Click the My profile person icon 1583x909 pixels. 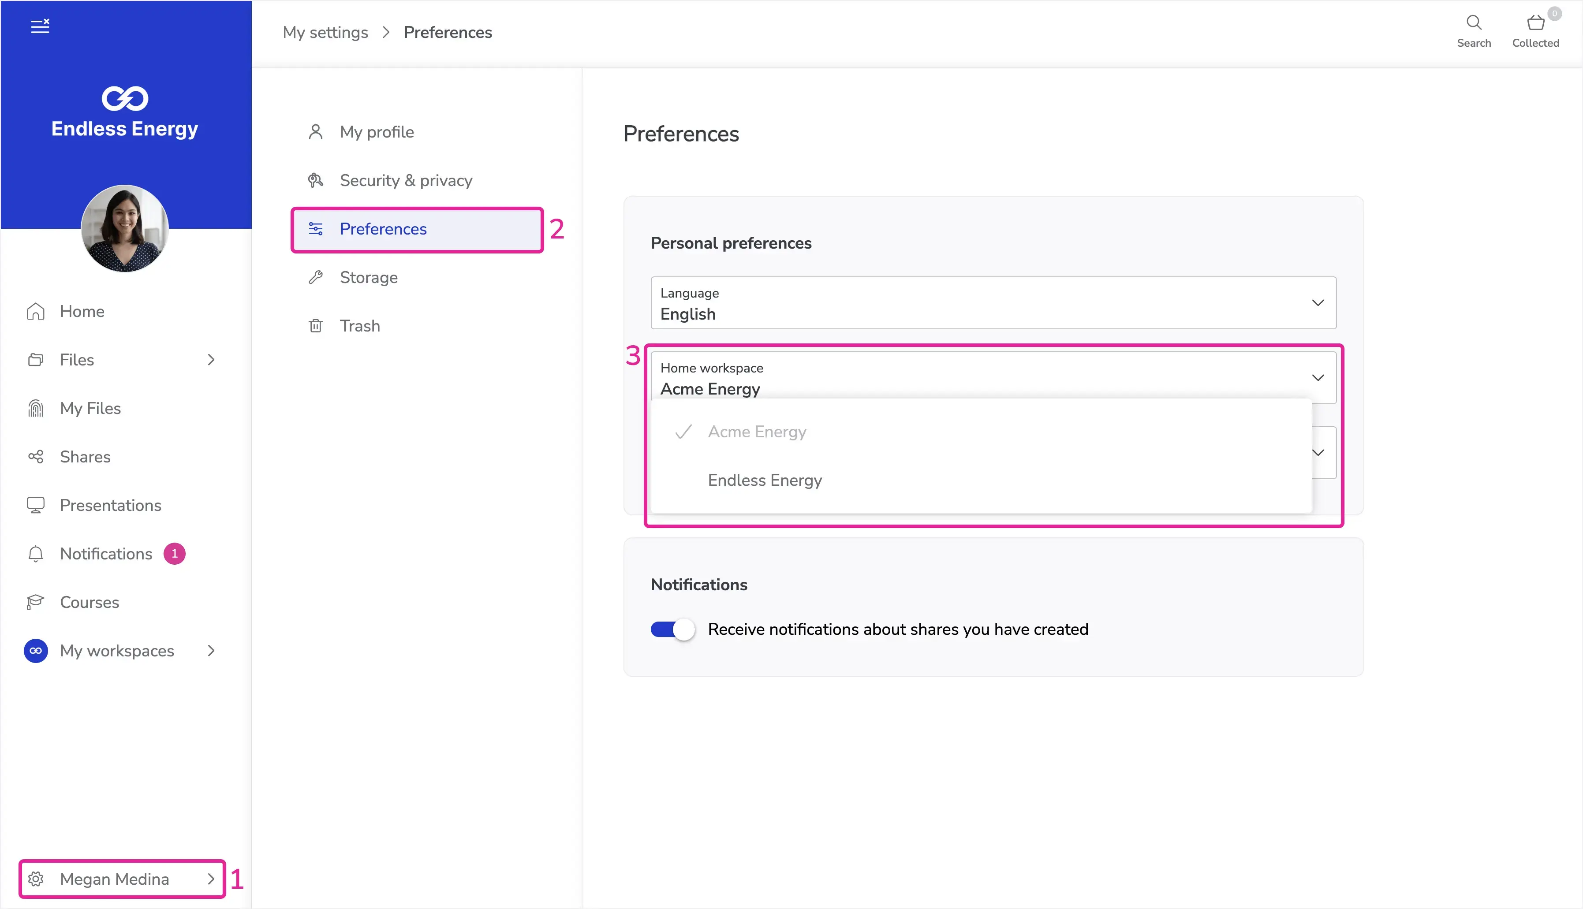click(316, 132)
